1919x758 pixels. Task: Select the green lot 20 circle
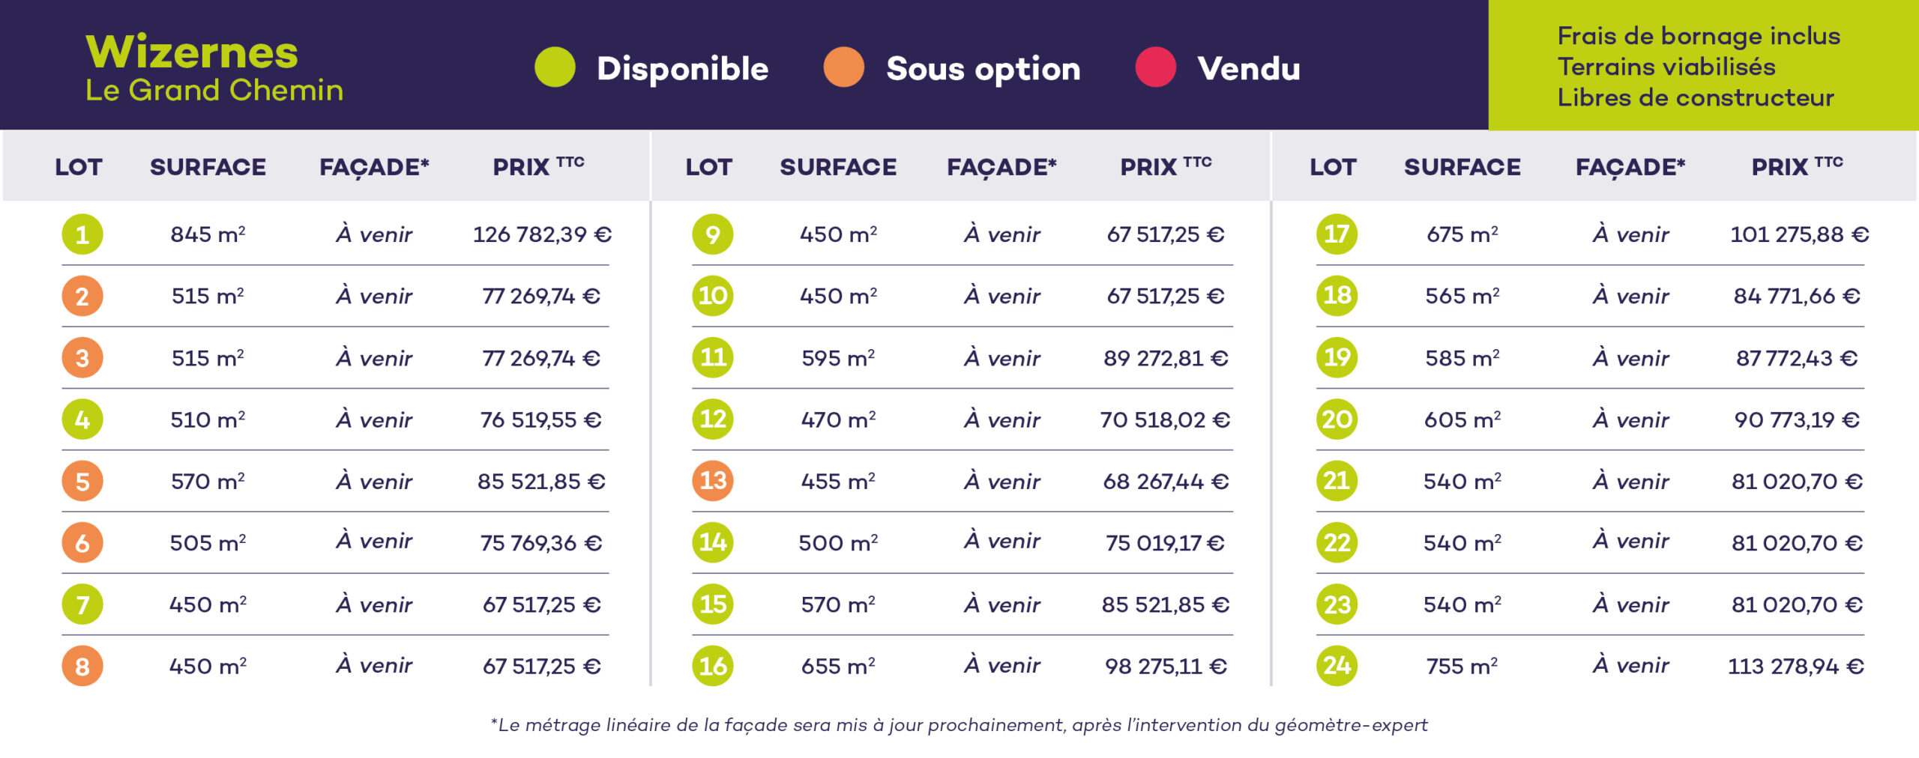[x=1337, y=419]
